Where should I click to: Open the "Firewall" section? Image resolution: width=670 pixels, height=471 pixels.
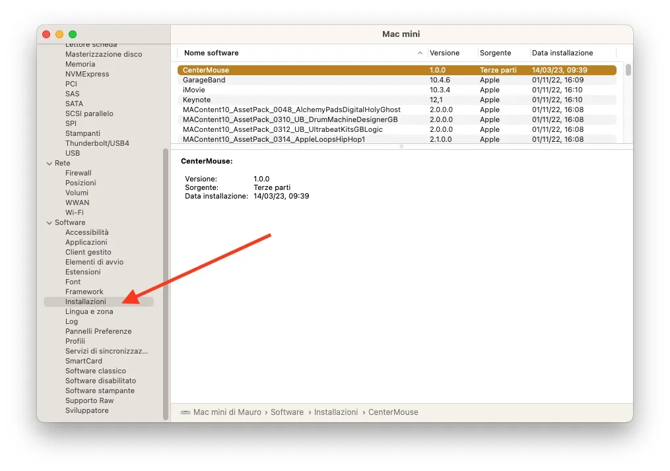coord(79,173)
